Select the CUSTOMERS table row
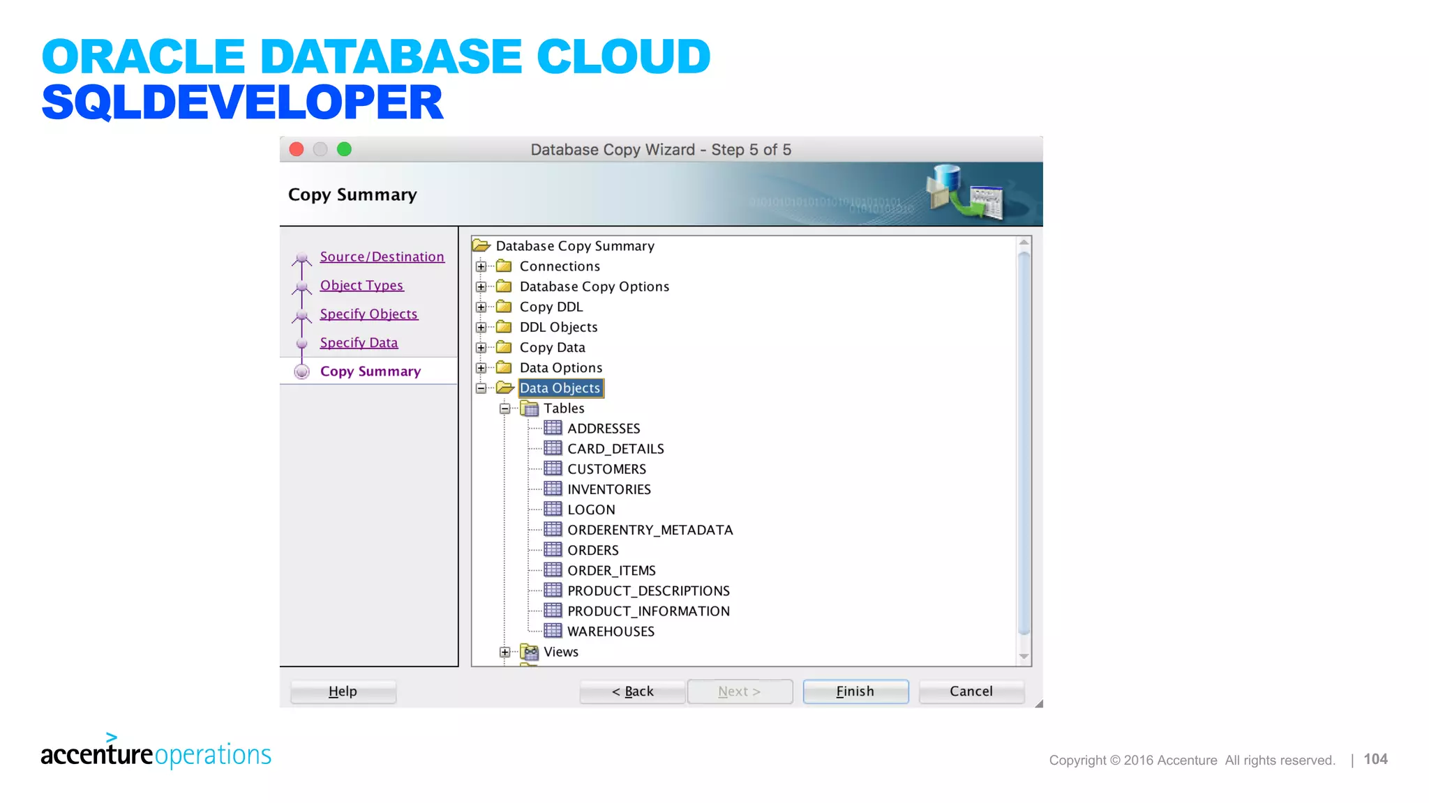This screenshot has height=803, width=1429. tap(606, 468)
